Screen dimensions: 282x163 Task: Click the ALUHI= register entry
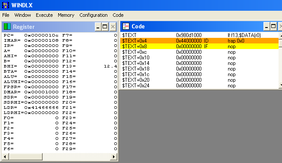[31, 82]
